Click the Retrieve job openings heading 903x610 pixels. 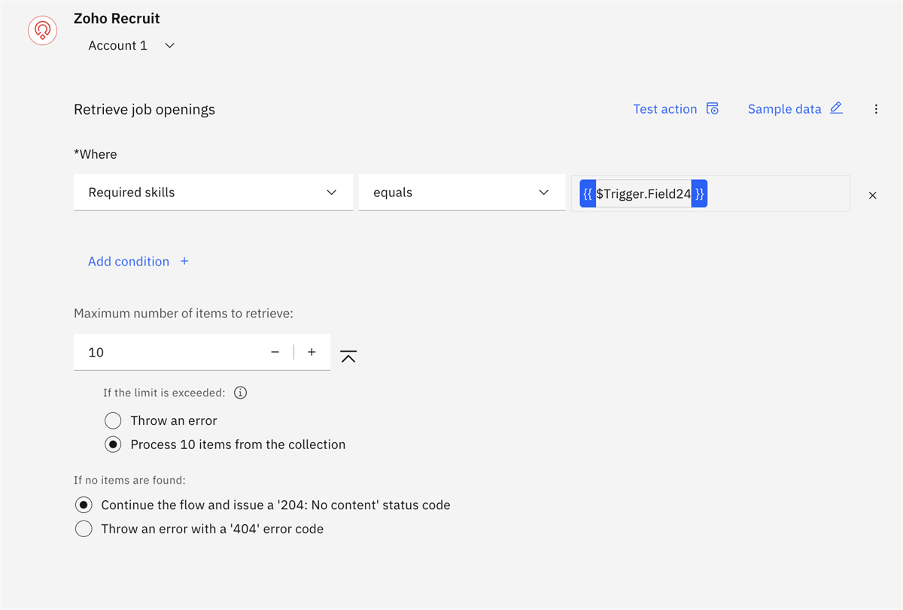coord(144,109)
